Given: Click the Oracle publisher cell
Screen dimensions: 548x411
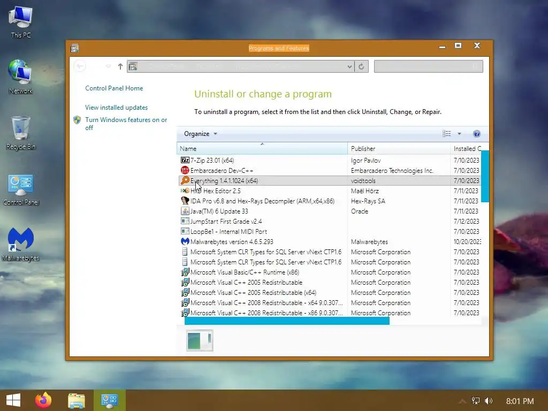Looking at the screenshot, I should (359, 211).
